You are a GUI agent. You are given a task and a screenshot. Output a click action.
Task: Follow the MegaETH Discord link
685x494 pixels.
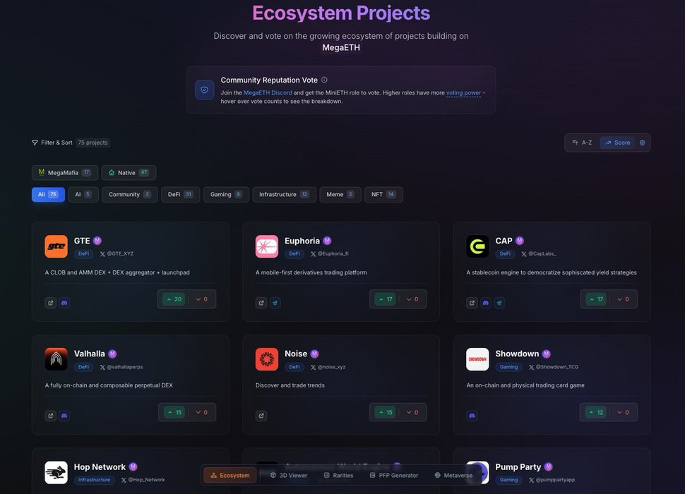coord(268,92)
